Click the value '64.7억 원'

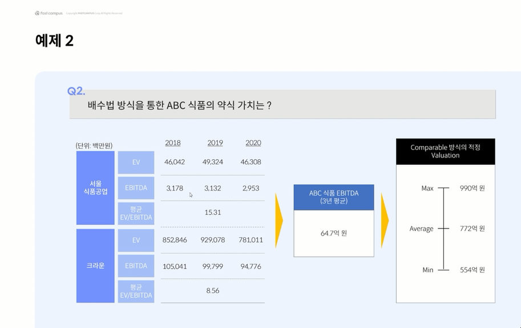coord(334,233)
